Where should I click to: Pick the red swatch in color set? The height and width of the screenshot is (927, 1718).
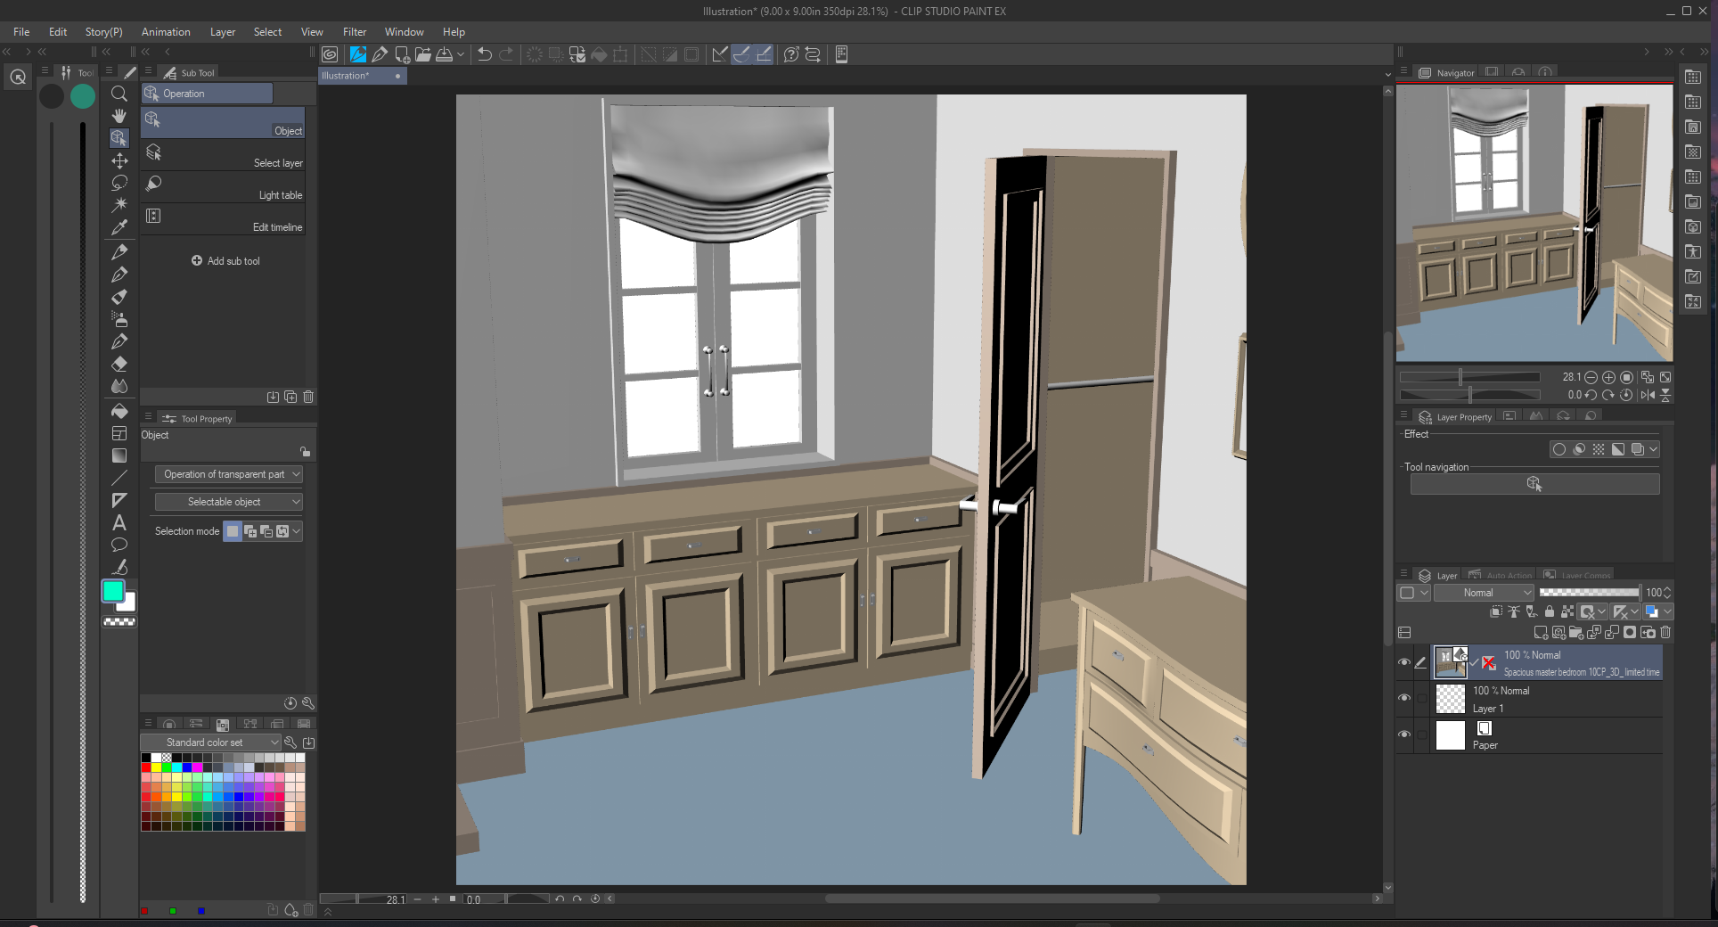pyautogui.click(x=146, y=767)
